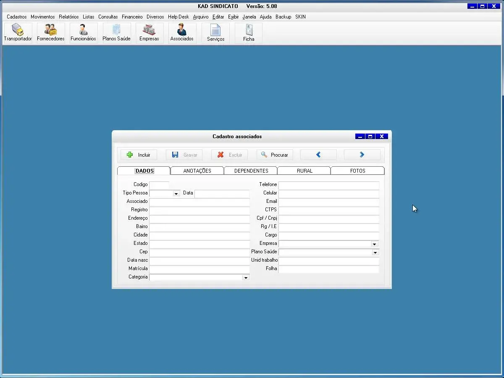Click the Endereço input field
The width and height of the screenshot is (504, 378).
point(199,219)
